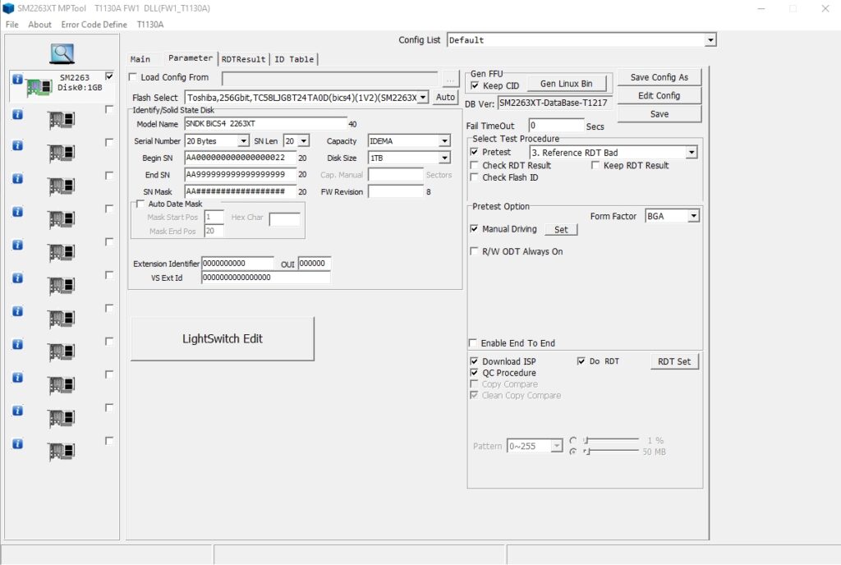Image resolution: width=841 pixels, height=565 pixels.
Task: Switch to the RDTResult tab
Action: 243,59
